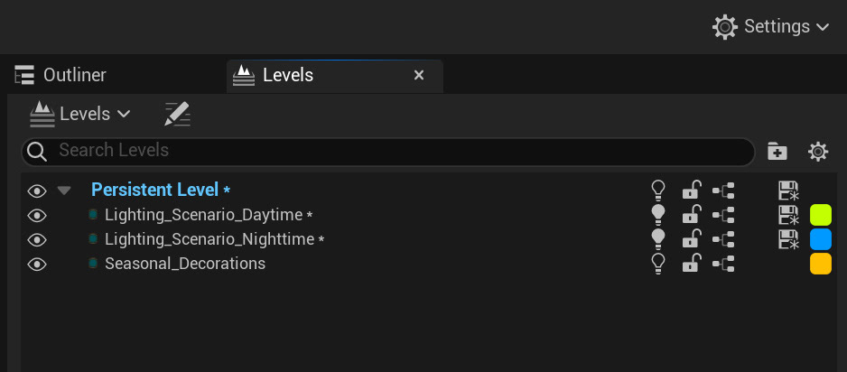This screenshot has height=372, width=847.
Task: Click the Search Levels input field
Action: [388, 153]
